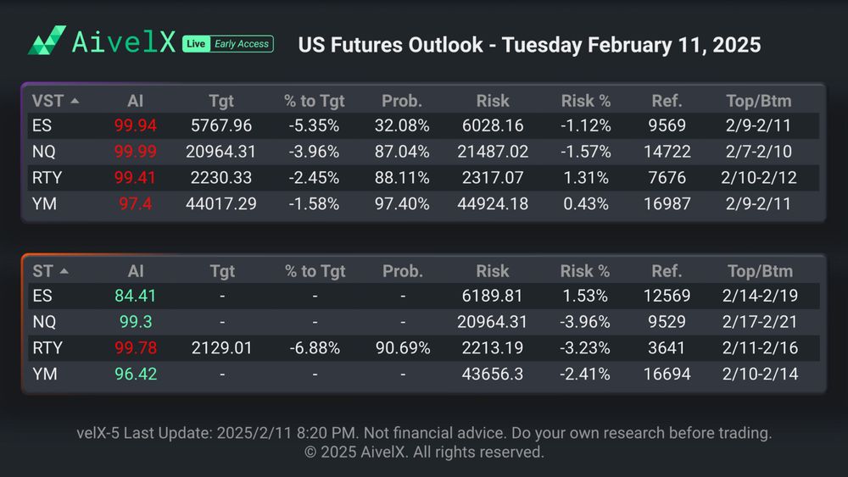
Task: Click the VST sort arrow icon
Action: point(75,101)
